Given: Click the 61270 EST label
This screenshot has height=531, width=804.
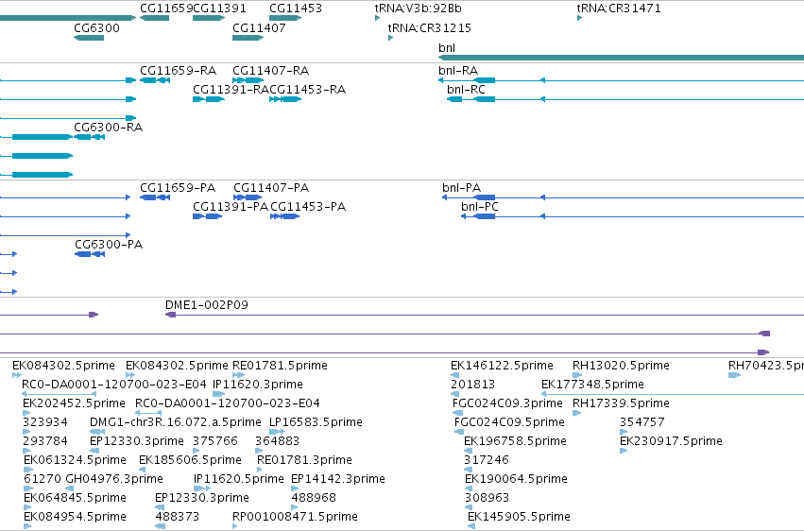Looking at the screenshot, I should click(43, 479).
